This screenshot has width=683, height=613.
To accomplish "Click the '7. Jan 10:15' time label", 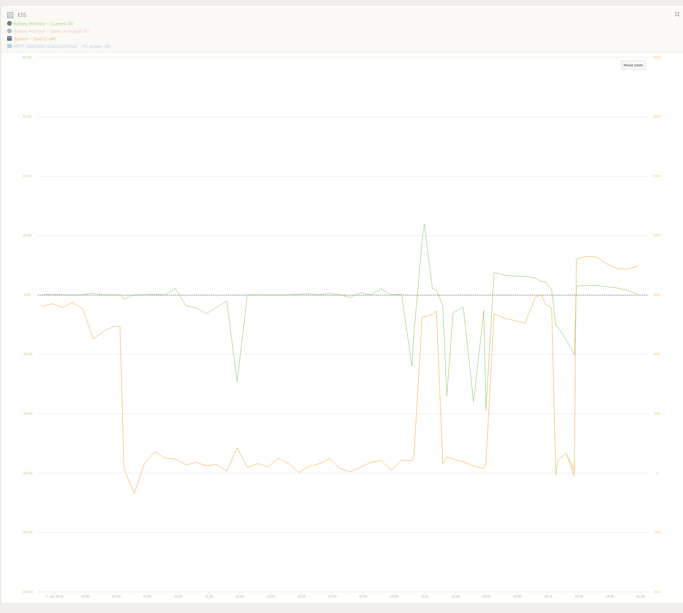I will pos(55,596).
